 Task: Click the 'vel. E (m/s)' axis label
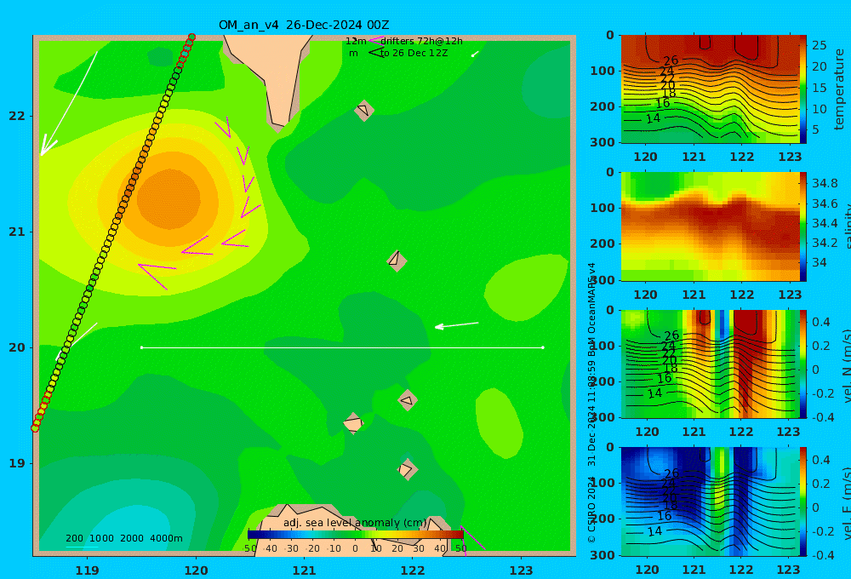(x=846, y=503)
